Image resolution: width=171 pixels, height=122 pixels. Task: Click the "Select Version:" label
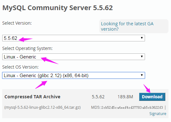[17, 23]
